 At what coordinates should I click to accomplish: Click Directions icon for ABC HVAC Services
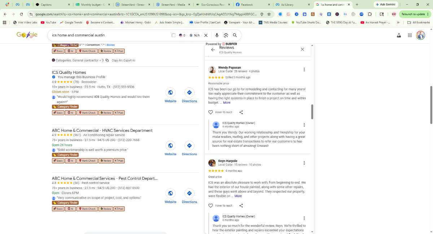click(x=189, y=145)
